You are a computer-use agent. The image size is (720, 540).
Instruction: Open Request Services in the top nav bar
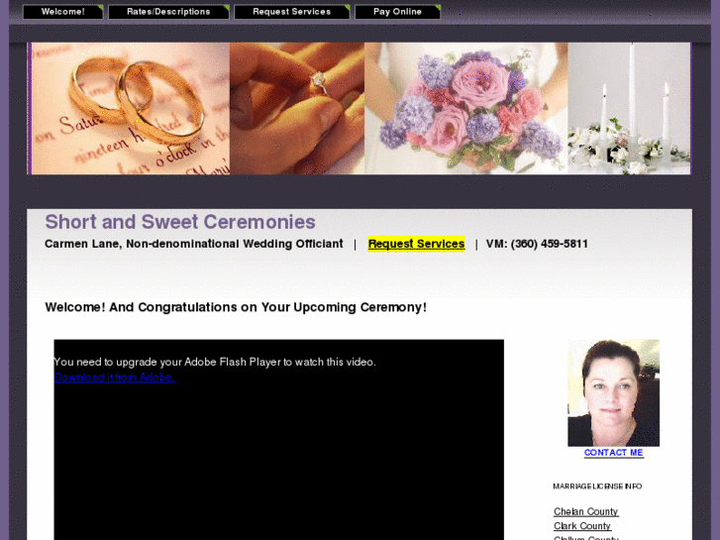click(291, 12)
